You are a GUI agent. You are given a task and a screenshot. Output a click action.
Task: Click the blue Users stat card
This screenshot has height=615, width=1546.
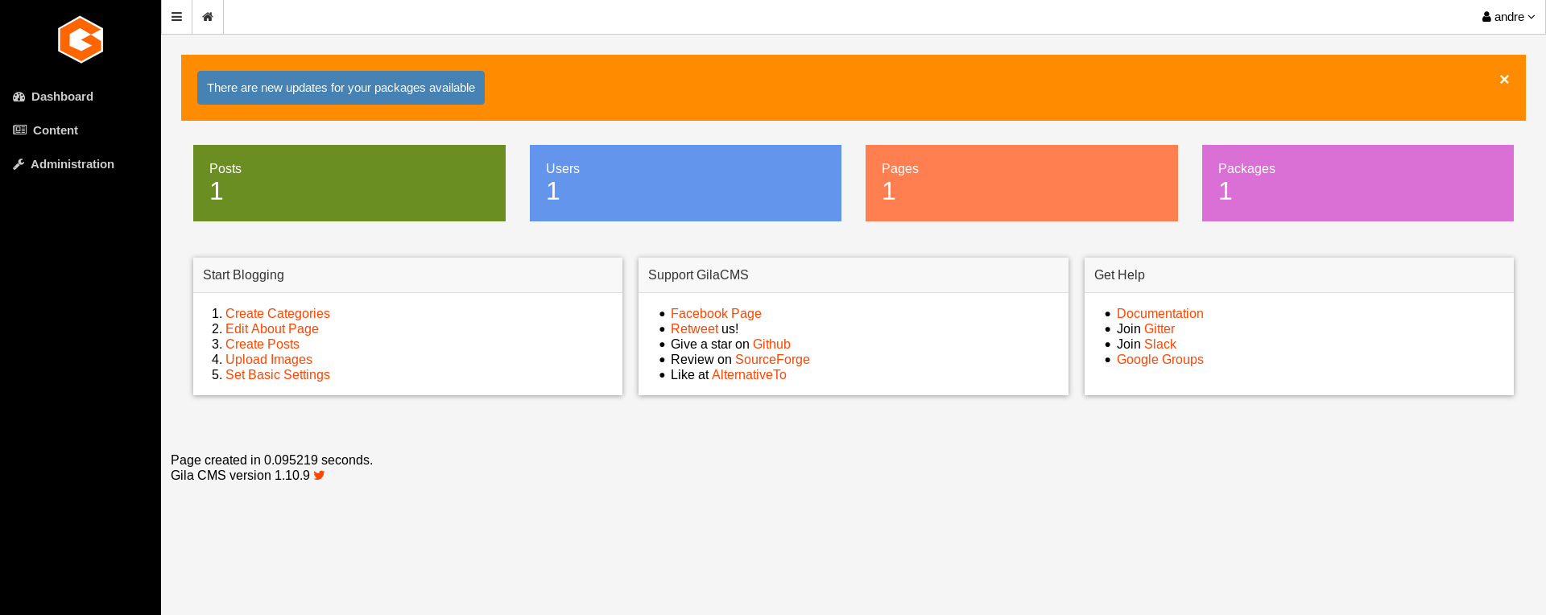click(x=685, y=183)
